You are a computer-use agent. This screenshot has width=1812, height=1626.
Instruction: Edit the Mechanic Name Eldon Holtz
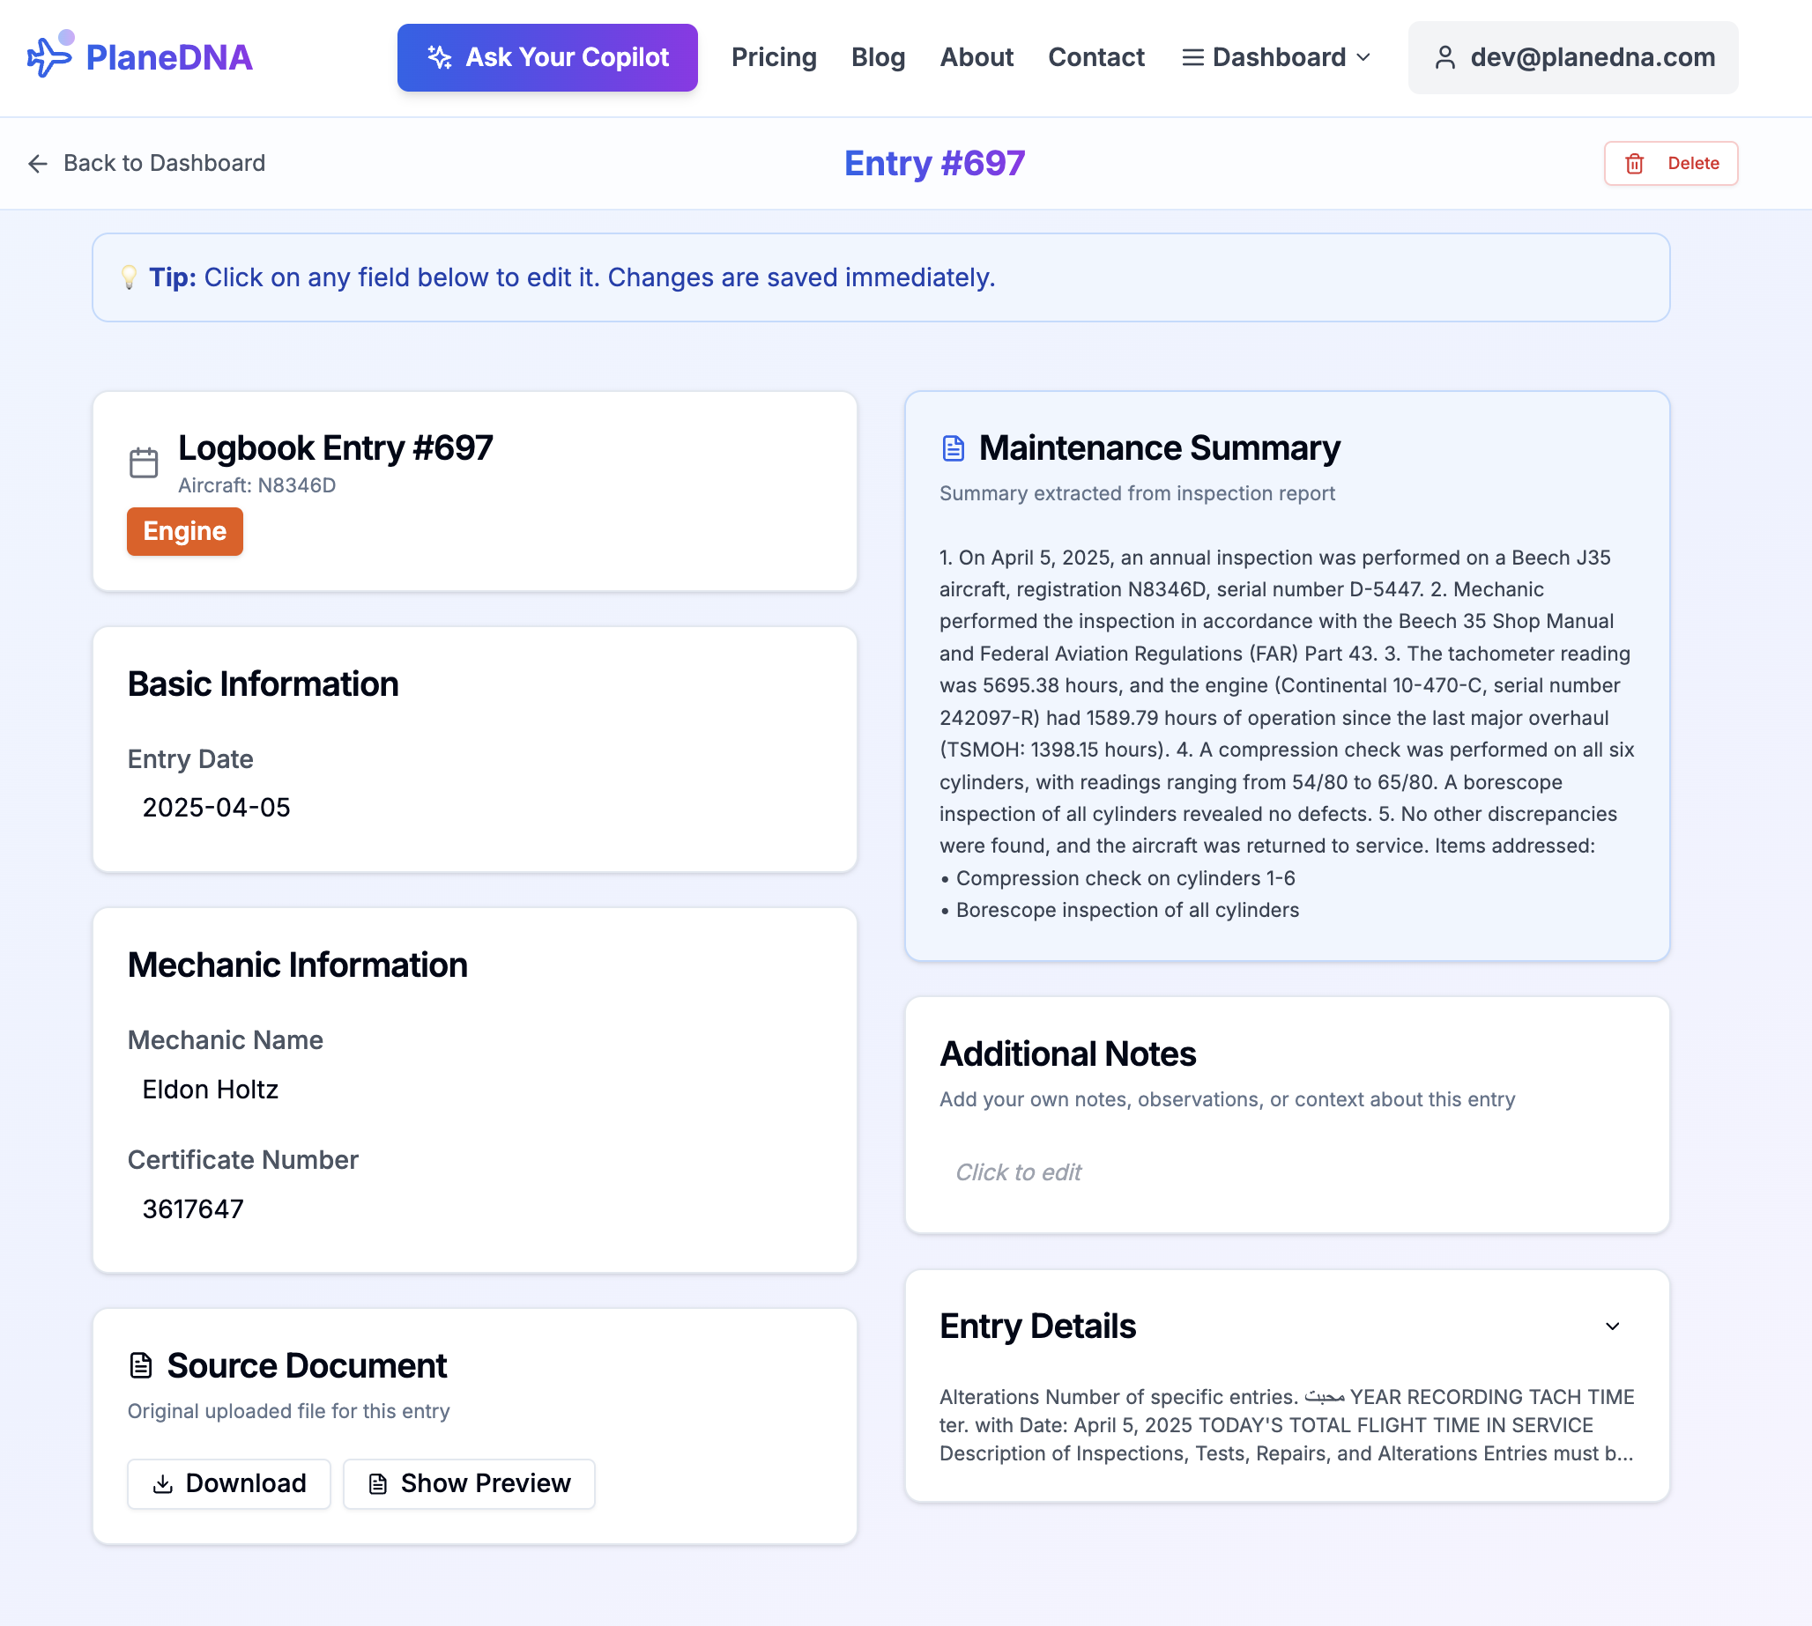click(x=210, y=1090)
